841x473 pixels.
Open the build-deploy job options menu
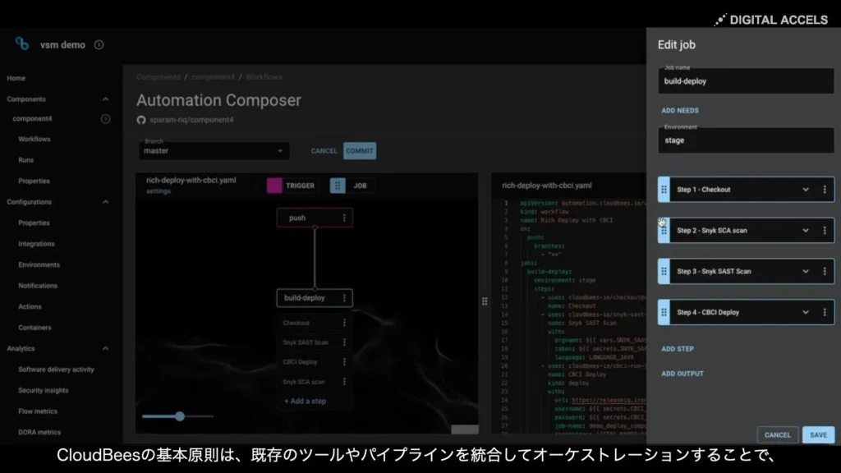(x=344, y=297)
